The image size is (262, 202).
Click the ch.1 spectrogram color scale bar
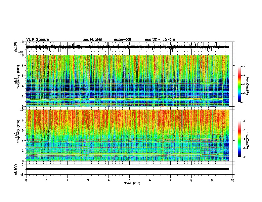240,84
